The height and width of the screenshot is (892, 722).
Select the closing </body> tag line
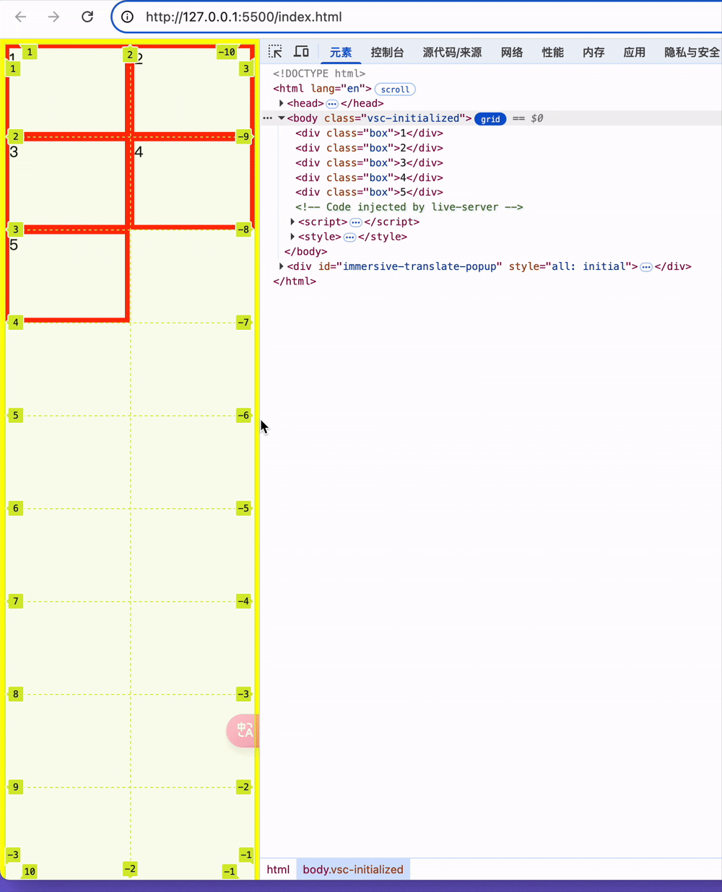click(305, 251)
